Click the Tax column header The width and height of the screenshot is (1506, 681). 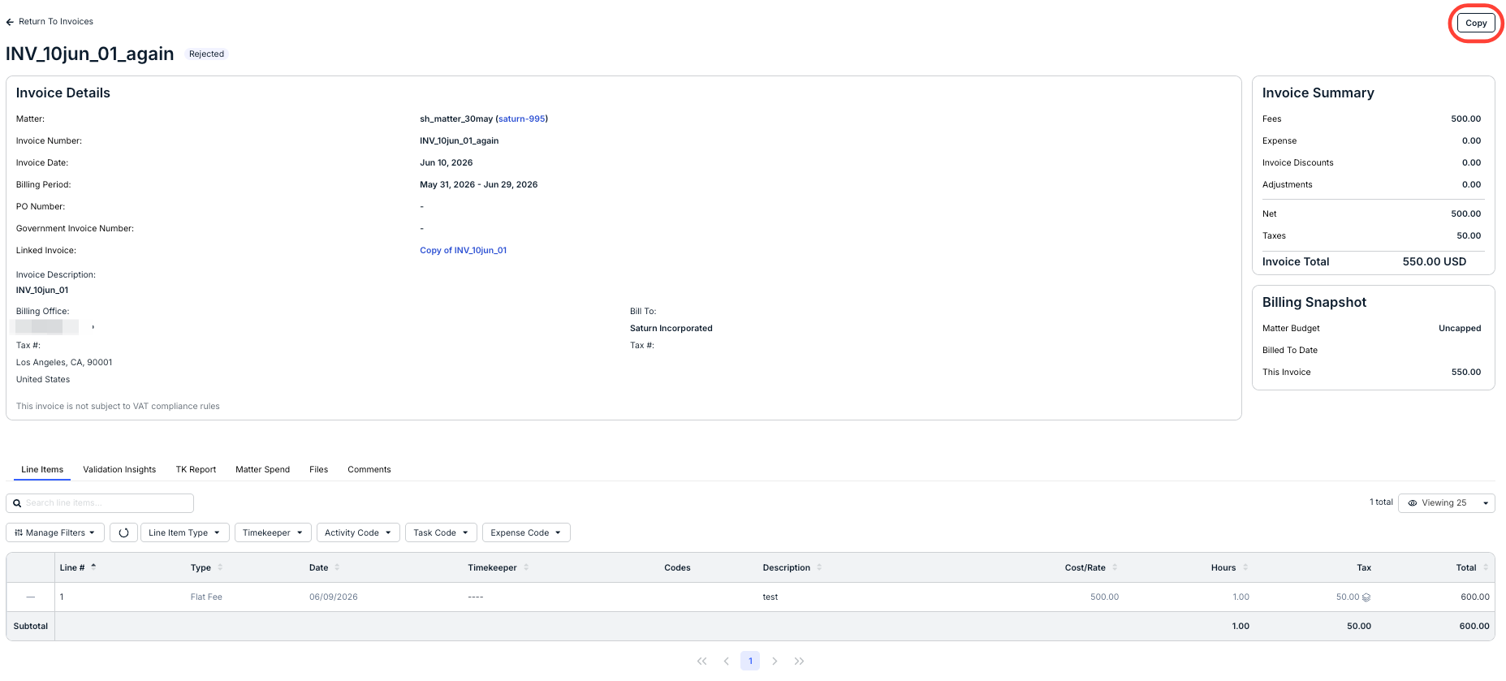coord(1364,568)
